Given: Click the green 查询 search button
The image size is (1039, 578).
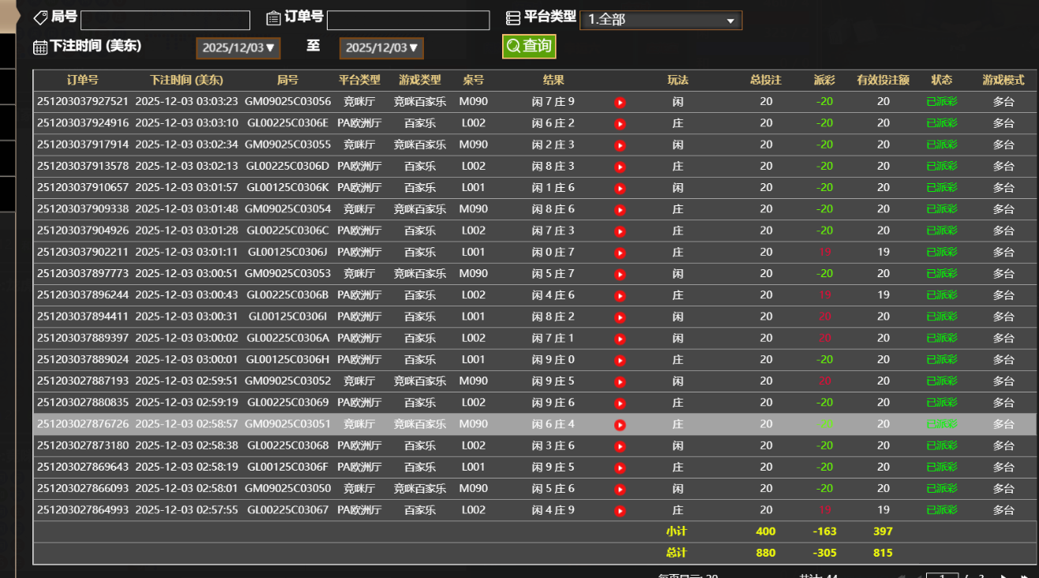Looking at the screenshot, I should coord(529,47).
